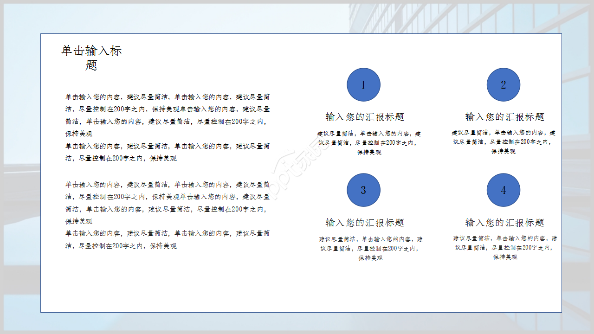Click the circle above the fourth 汇报标题 heading
The width and height of the screenshot is (594, 334).
[504, 190]
